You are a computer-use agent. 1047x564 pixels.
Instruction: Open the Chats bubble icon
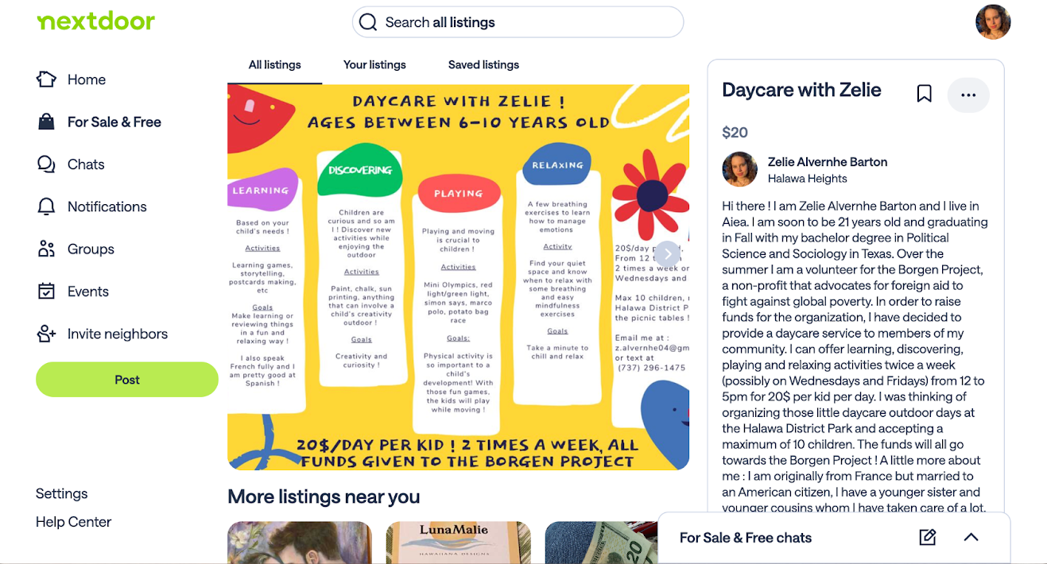(x=47, y=164)
